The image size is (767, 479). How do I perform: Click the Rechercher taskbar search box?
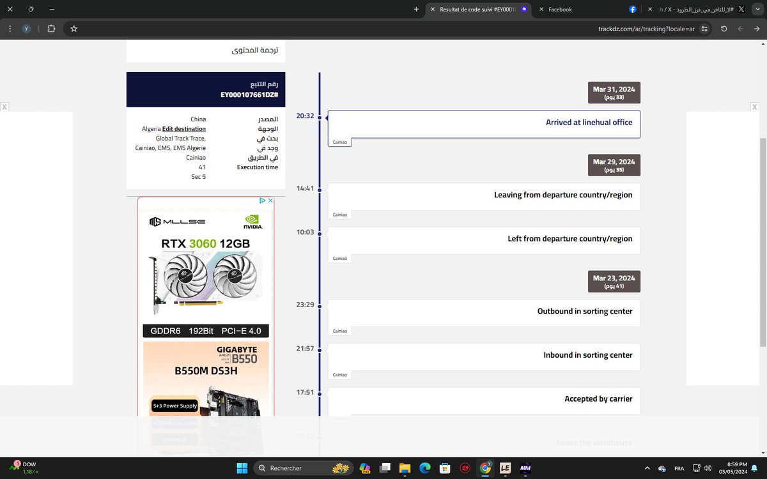click(x=304, y=468)
